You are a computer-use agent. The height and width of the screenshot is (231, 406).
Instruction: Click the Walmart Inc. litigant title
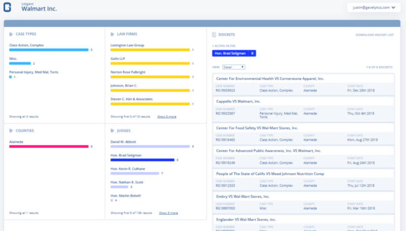click(x=39, y=9)
